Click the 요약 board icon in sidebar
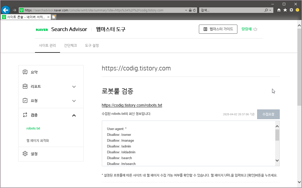The height and width of the screenshot is (188, 302). tap(25, 72)
